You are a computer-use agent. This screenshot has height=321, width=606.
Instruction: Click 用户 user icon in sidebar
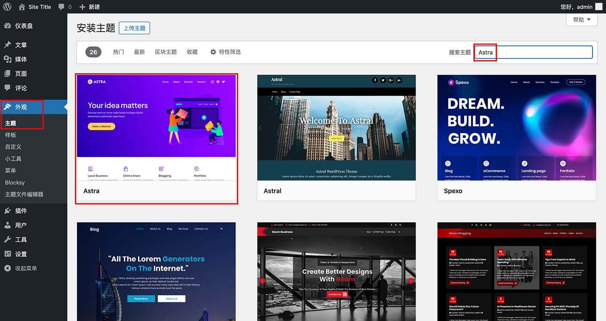pos(8,225)
